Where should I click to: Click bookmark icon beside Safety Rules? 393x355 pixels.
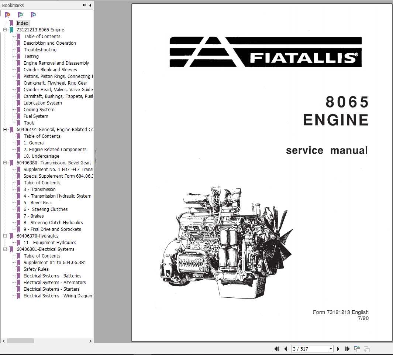tap(18, 269)
